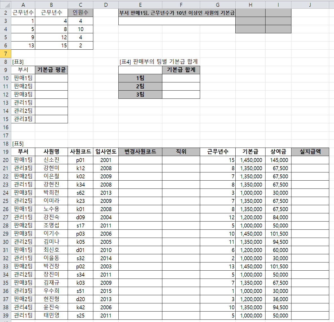Click the 인원수 header cell

click(80, 13)
